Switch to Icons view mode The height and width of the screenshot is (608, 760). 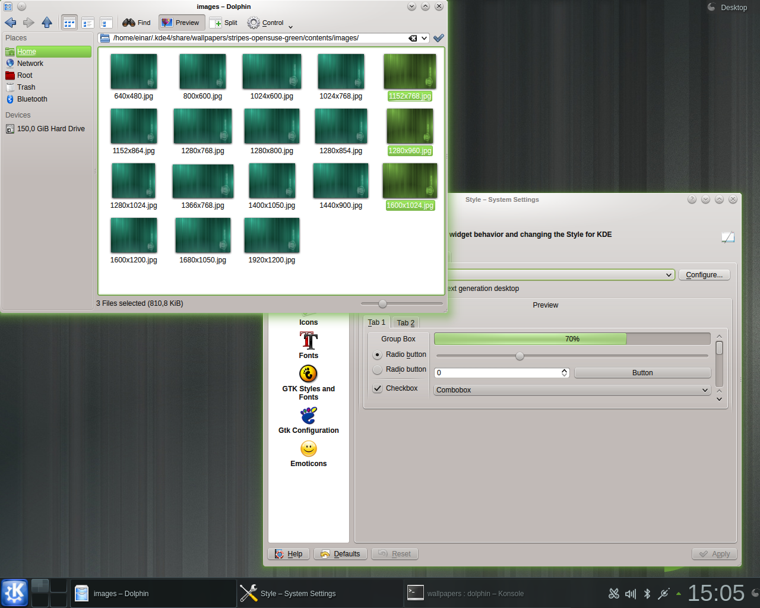coord(69,23)
